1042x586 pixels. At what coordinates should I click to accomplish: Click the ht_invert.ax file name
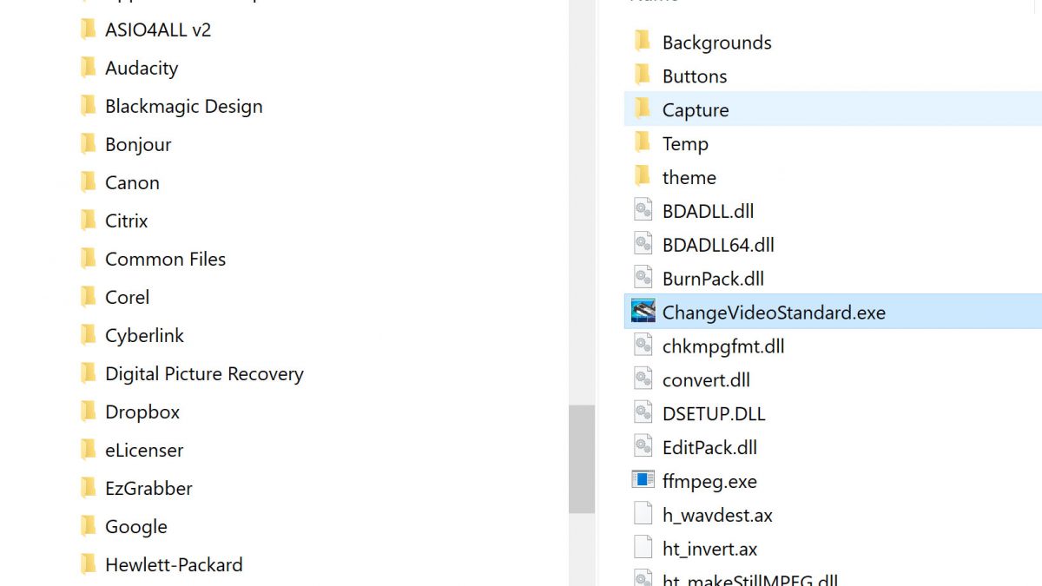pyautogui.click(x=709, y=549)
